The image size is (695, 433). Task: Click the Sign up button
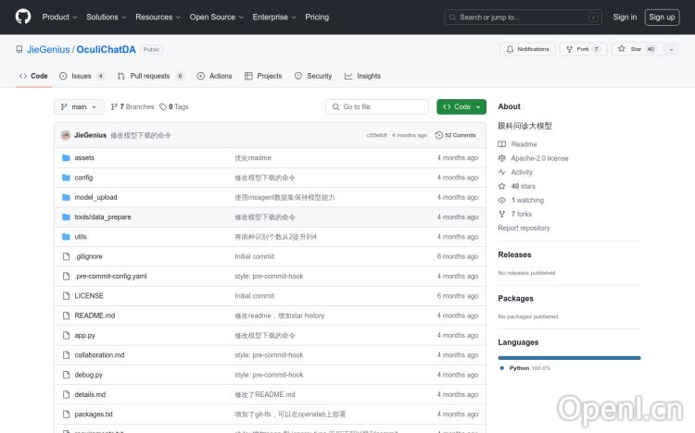pos(662,17)
